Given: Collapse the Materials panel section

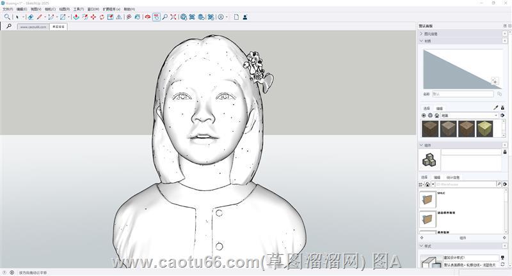Looking at the screenshot, I should [x=421, y=41].
